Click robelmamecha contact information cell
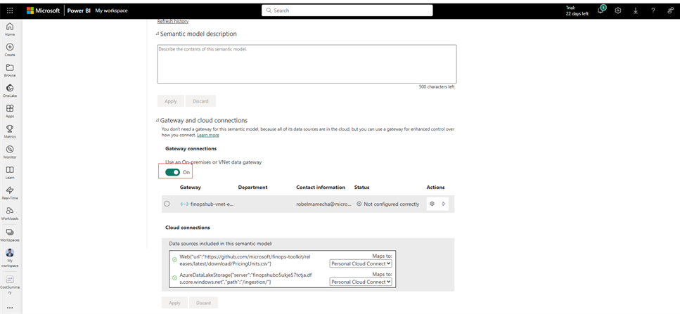Viewport: 680px width, 314px height. pos(323,204)
